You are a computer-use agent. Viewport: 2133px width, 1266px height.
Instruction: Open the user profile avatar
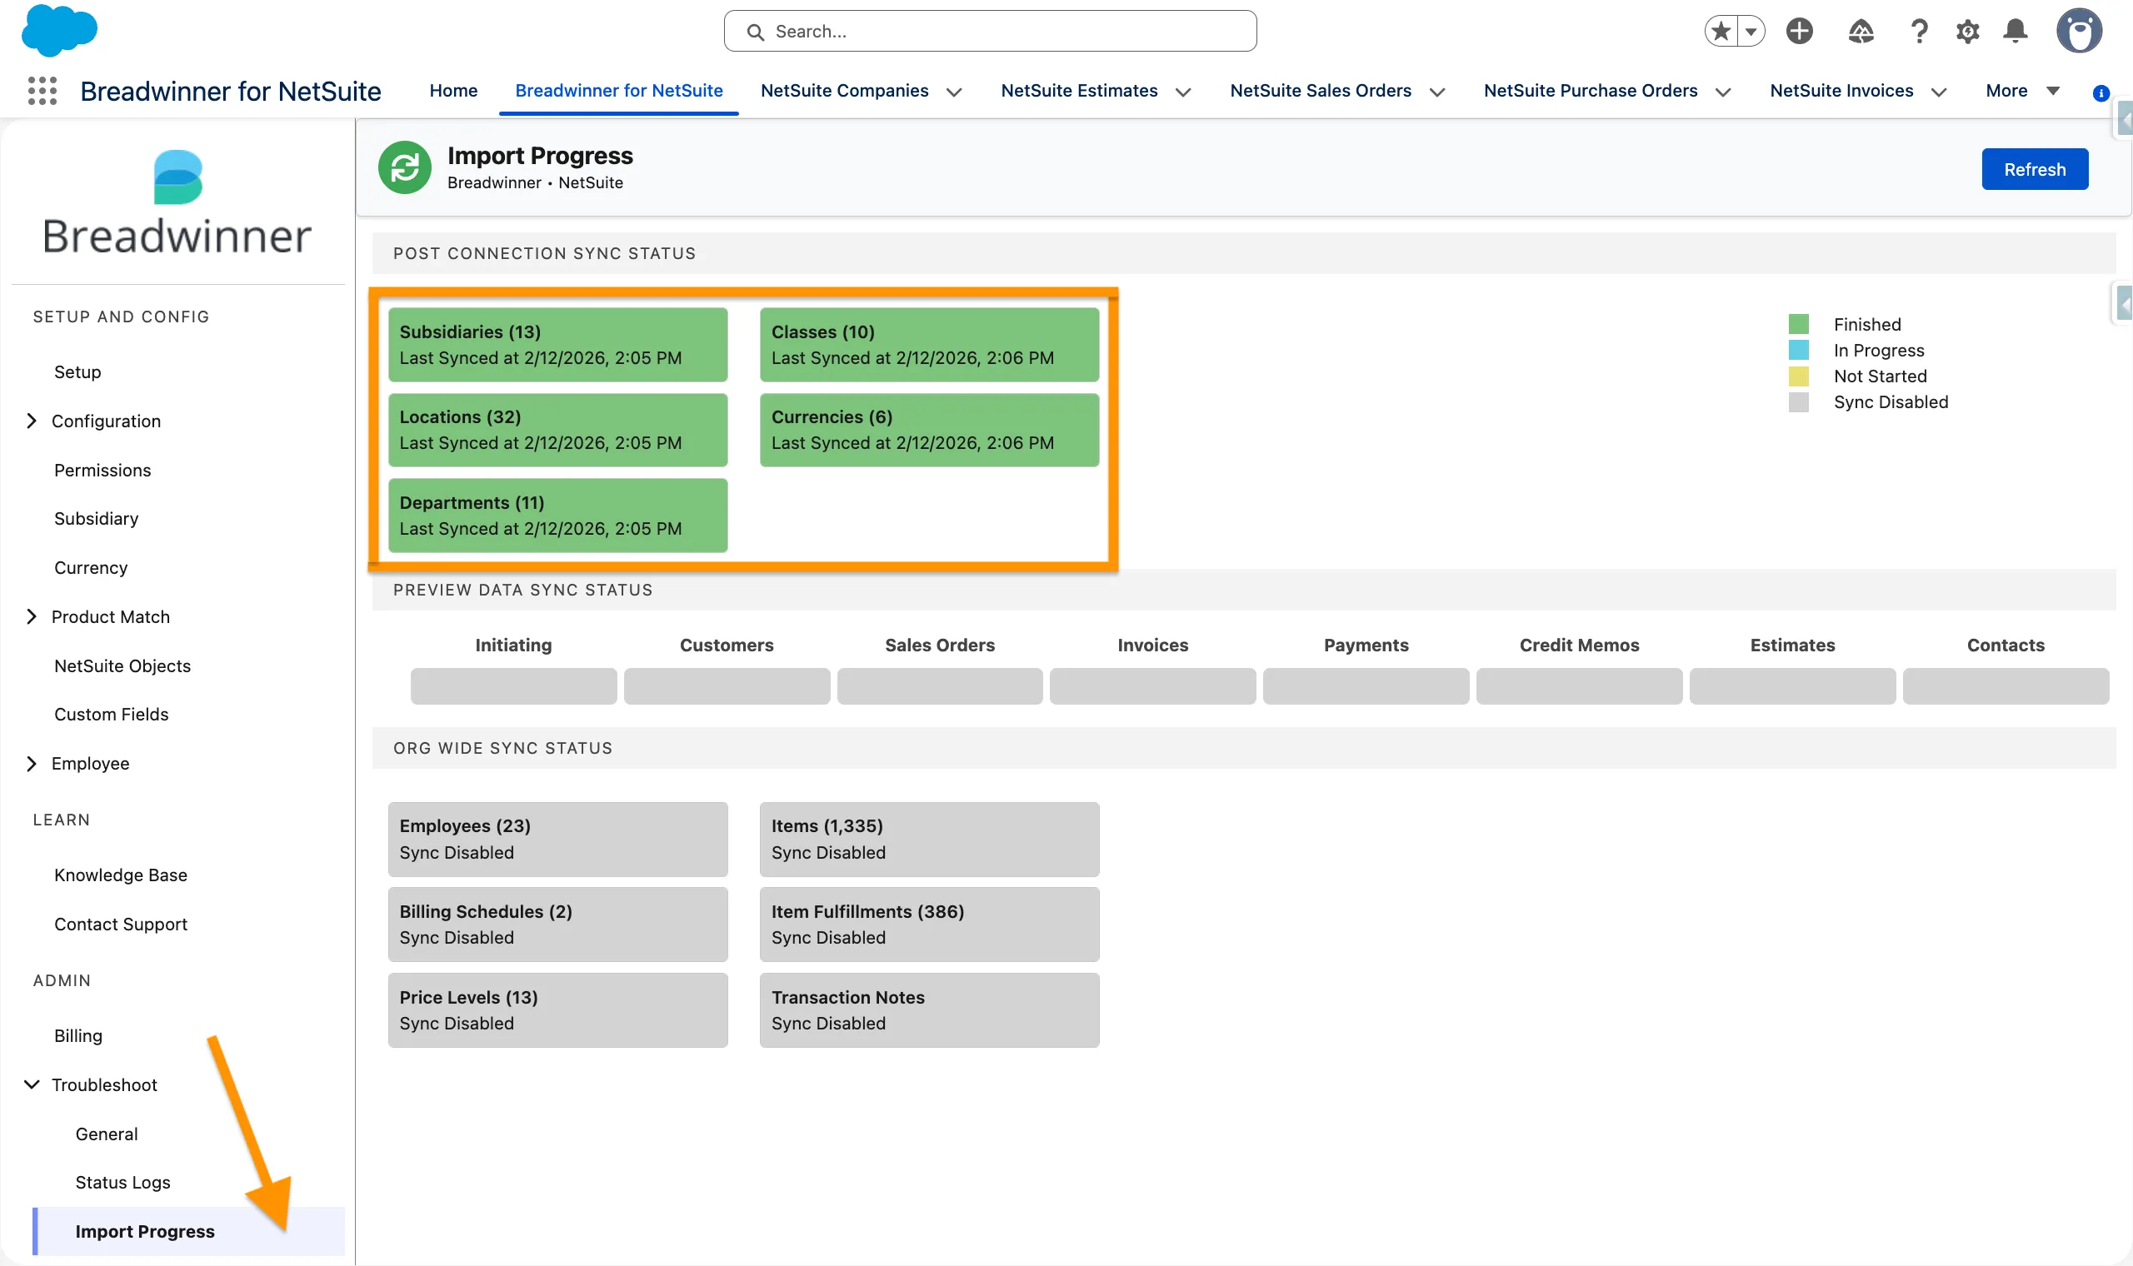(x=2078, y=32)
